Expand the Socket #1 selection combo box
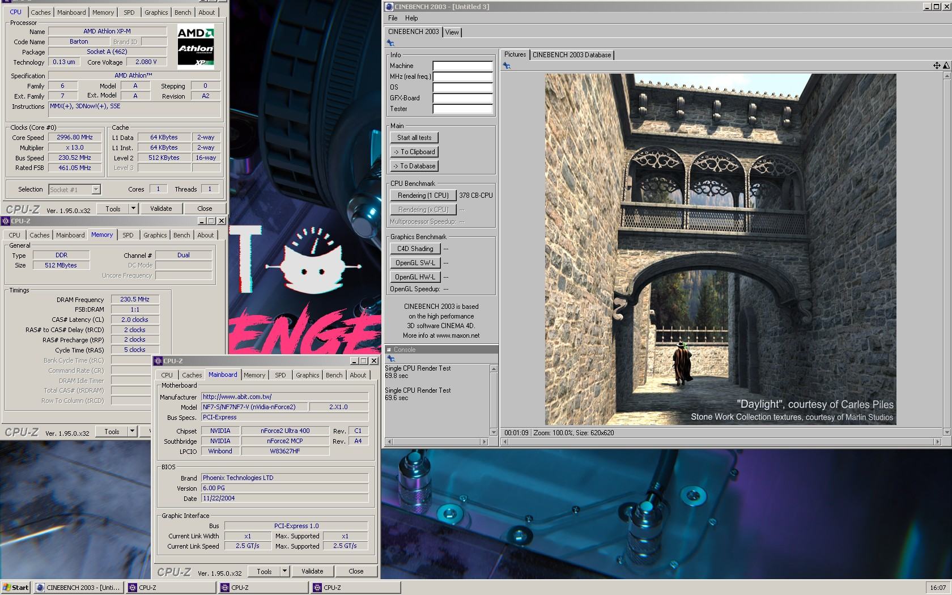The height and width of the screenshot is (595, 952). pyautogui.click(x=96, y=189)
